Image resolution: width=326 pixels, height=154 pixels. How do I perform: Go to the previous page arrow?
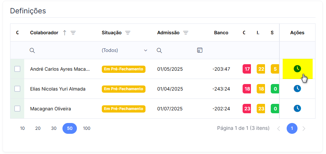coord(279,129)
